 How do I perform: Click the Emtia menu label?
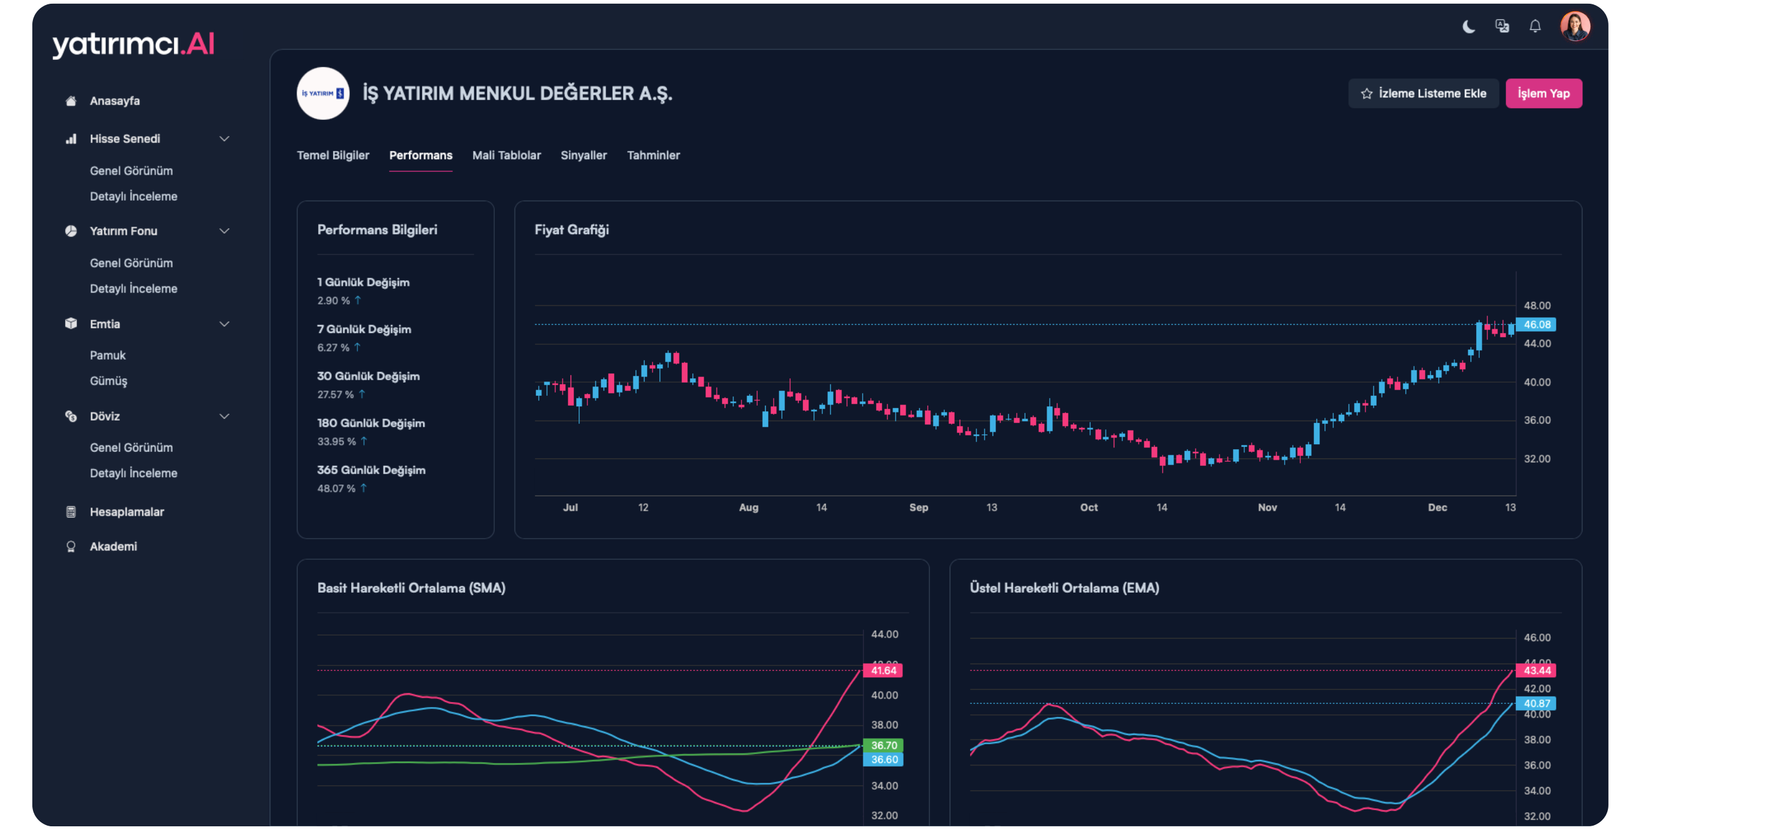(105, 324)
